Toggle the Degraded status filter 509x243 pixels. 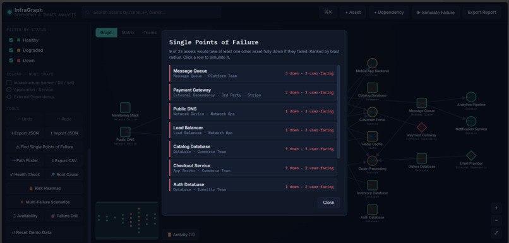[11, 50]
